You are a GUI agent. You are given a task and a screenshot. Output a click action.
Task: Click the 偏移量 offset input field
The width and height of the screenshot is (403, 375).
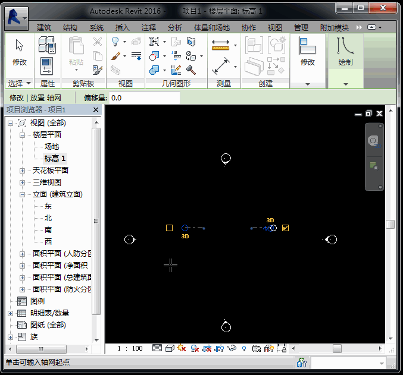[x=143, y=97]
